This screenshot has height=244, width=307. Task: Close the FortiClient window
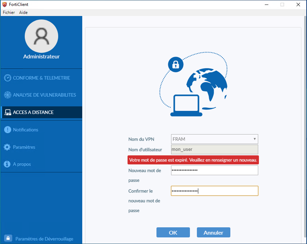point(298,5)
